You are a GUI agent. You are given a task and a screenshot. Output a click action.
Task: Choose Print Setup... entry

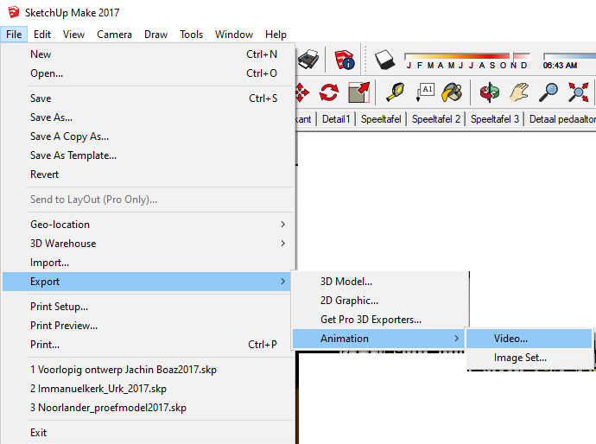[149, 307]
